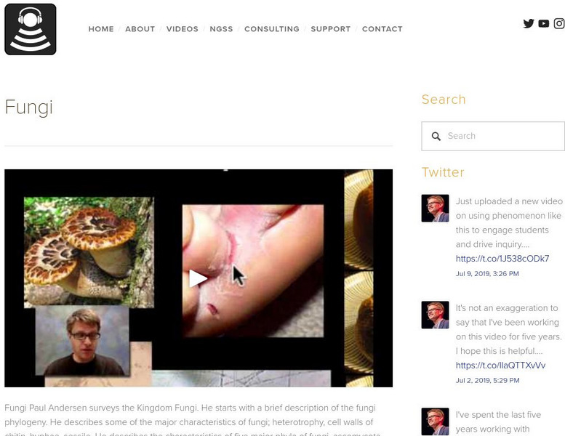
Task: Click the magnifier icon in search box
Action: pyautogui.click(x=436, y=136)
